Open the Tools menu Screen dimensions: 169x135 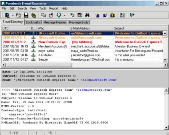click(x=43, y=8)
